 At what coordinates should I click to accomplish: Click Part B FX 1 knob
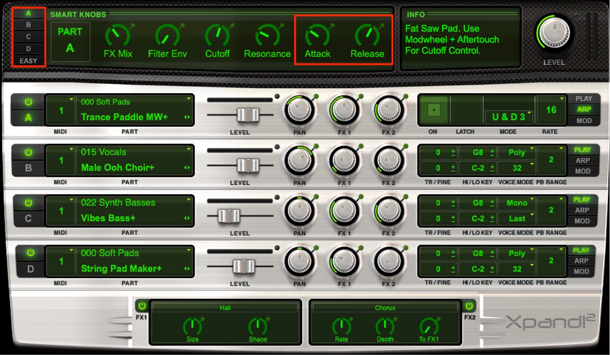pyautogui.click(x=344, y=160)
